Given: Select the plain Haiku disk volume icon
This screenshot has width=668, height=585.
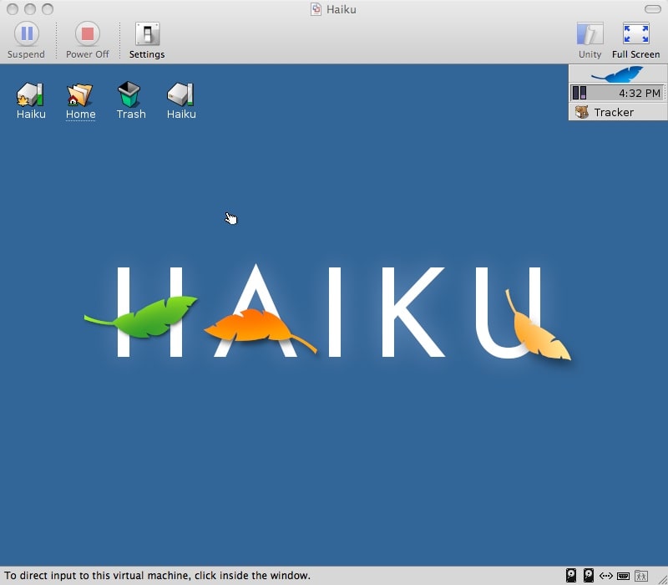Looking at the screenshot, I should 181,100.
